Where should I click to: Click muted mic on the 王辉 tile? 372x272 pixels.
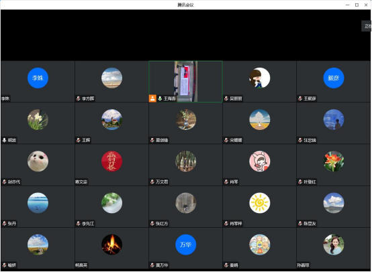(x=79, y=140)
